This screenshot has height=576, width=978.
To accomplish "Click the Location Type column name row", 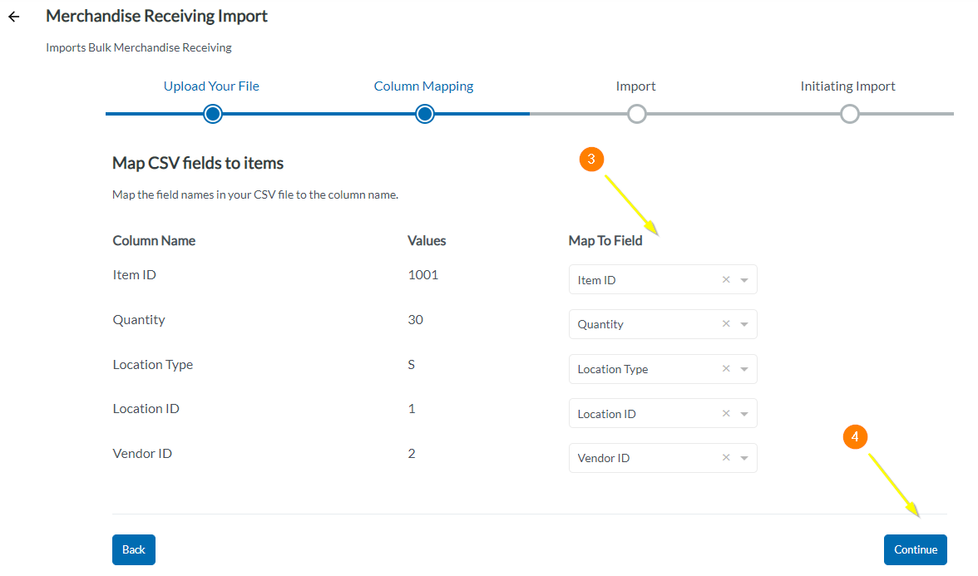I will tap(153, 365).
